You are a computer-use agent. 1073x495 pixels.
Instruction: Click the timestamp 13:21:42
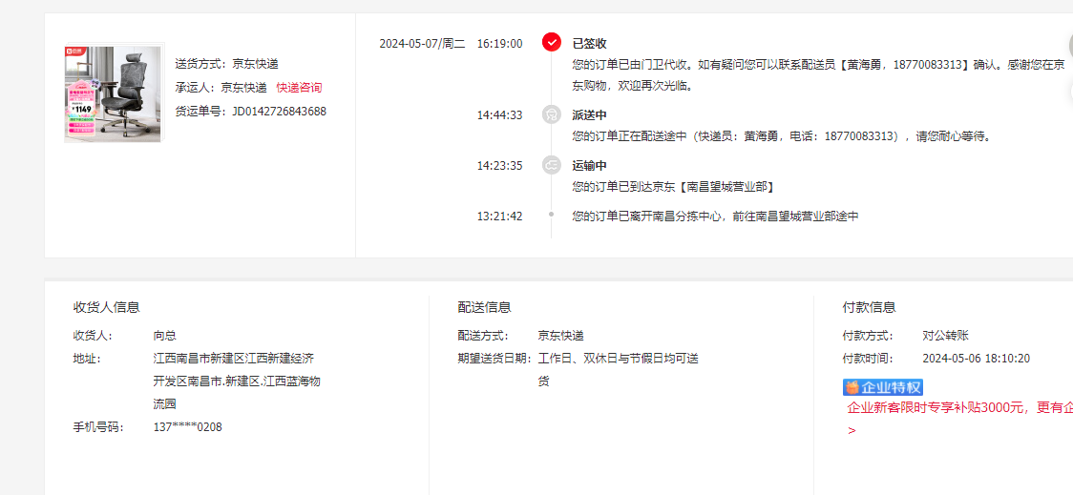[x=499, y=217]
